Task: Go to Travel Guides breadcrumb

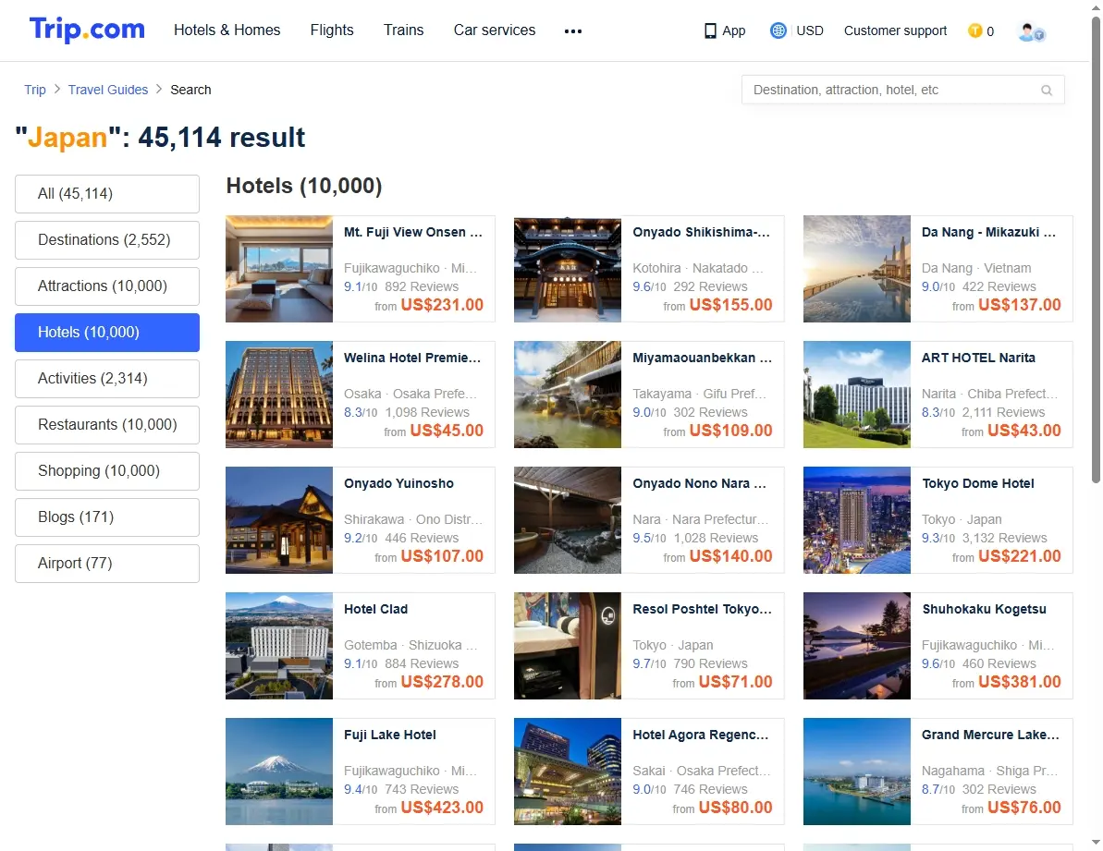Action: (107, 90)
